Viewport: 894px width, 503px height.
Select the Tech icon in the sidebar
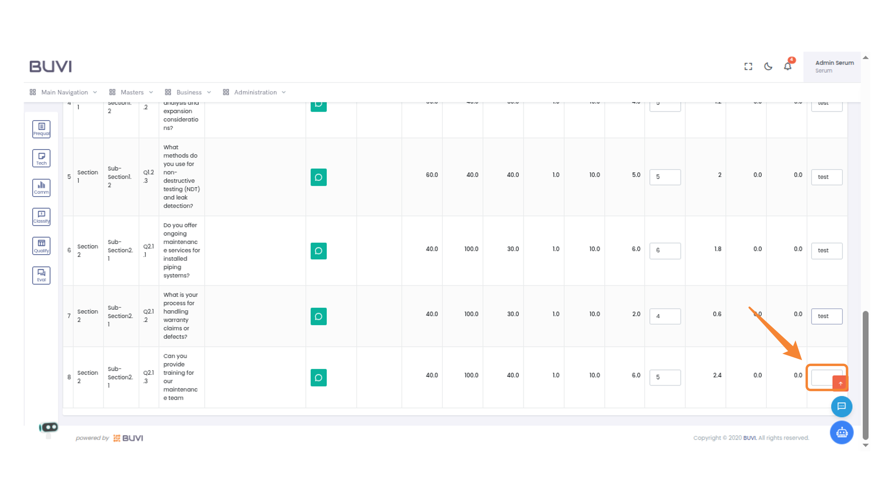pyautogui.click(x=41, y=158)
